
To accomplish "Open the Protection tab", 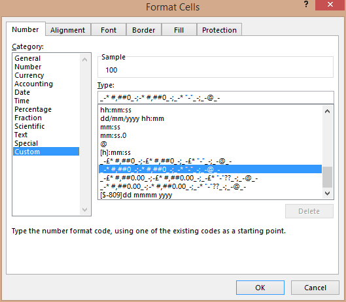I will 219,30.
